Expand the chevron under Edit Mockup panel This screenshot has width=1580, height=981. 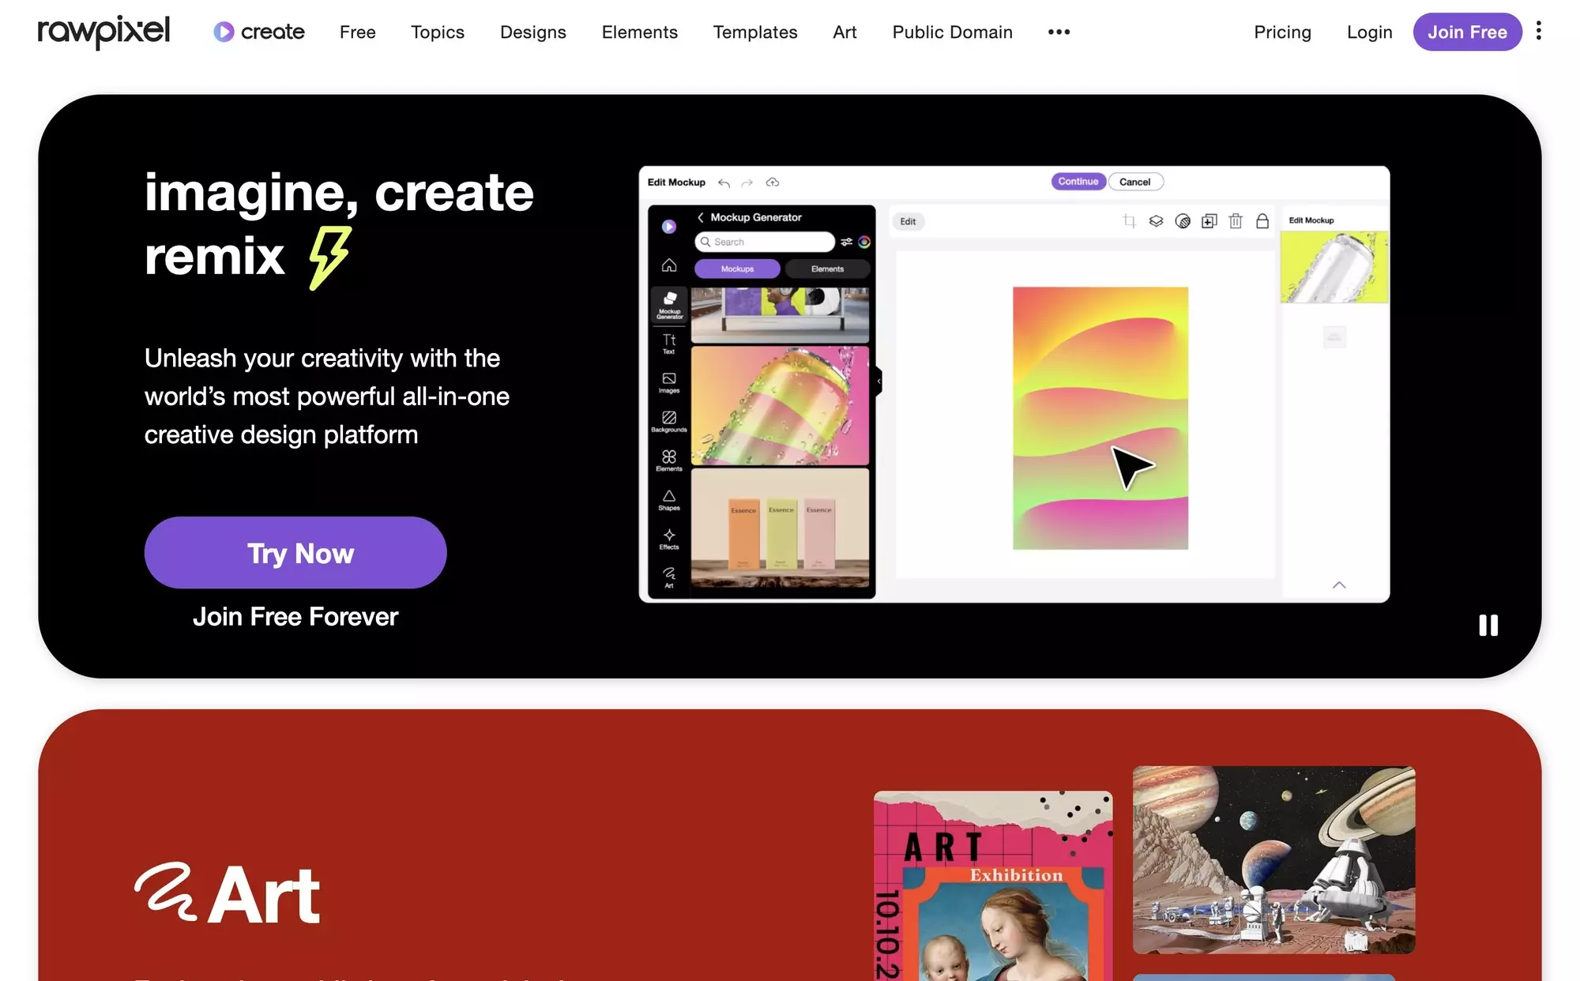(1339, 585)
